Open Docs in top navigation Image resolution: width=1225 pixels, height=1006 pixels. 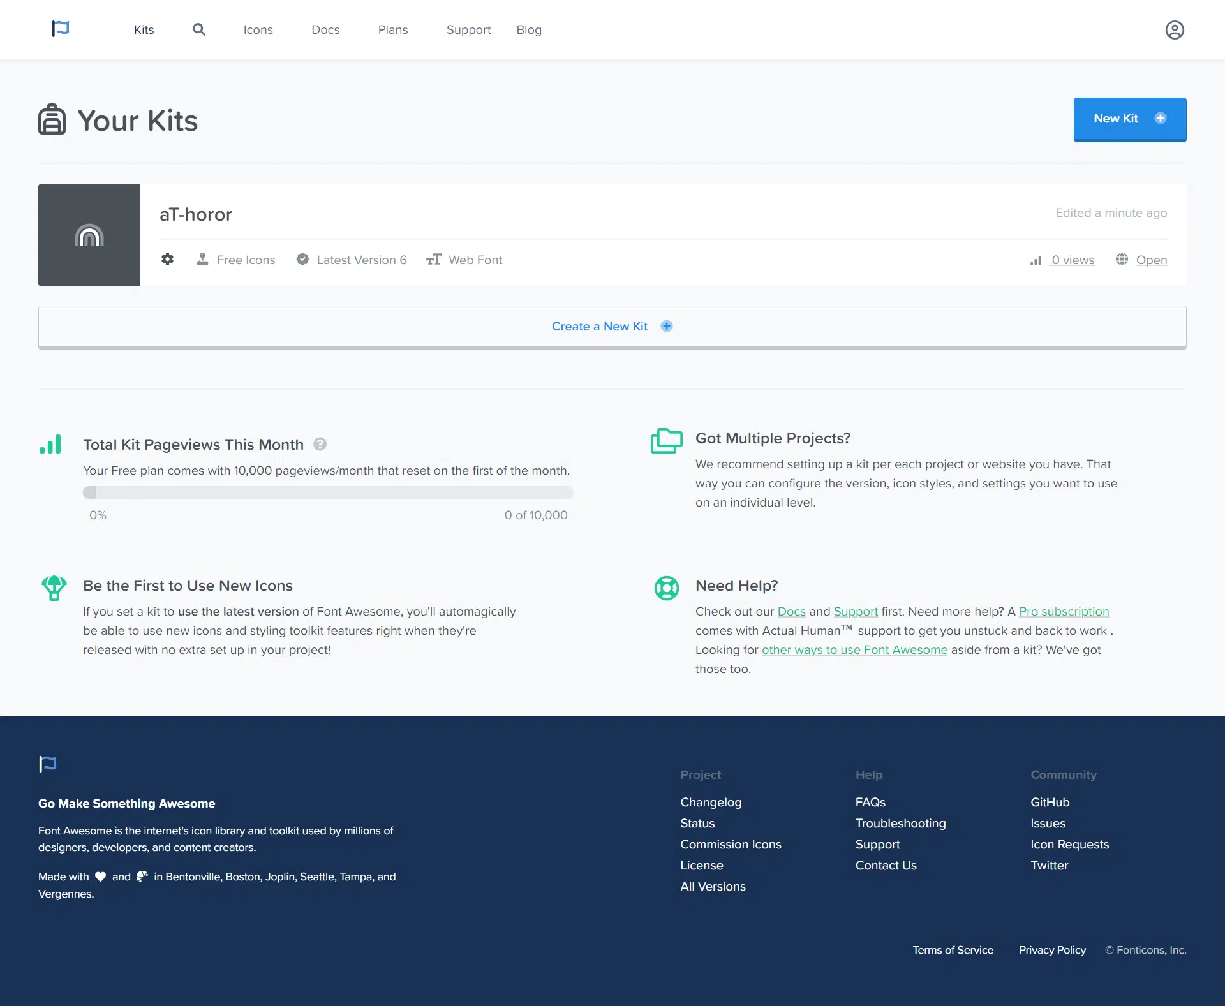(x=325, y=30)
